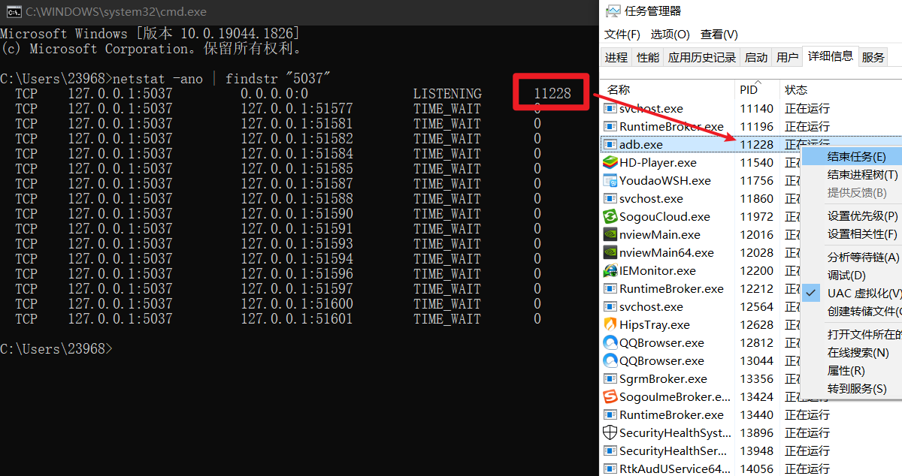902x476 pixels.
Task: Switch to the 应用历史记录 tab
Action: click(702, 57)
